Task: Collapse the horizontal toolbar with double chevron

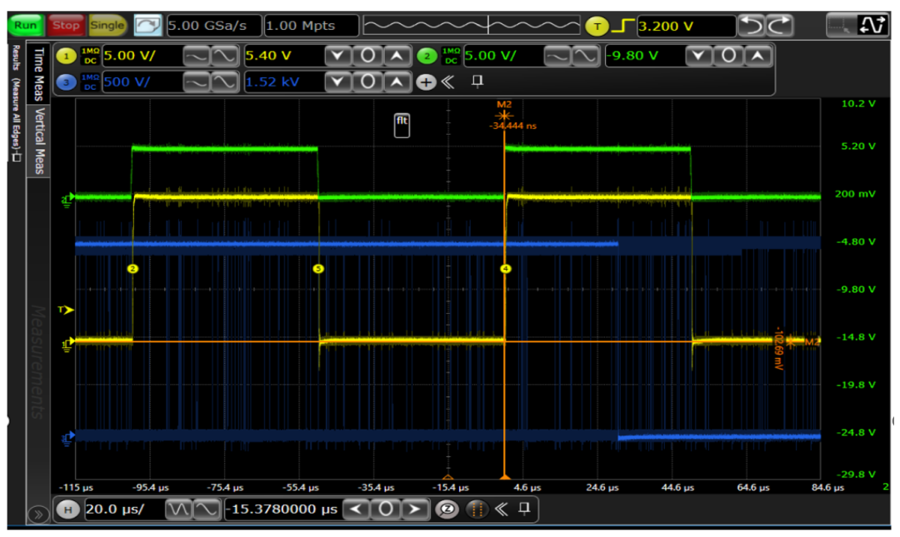Action: [501, 509]
